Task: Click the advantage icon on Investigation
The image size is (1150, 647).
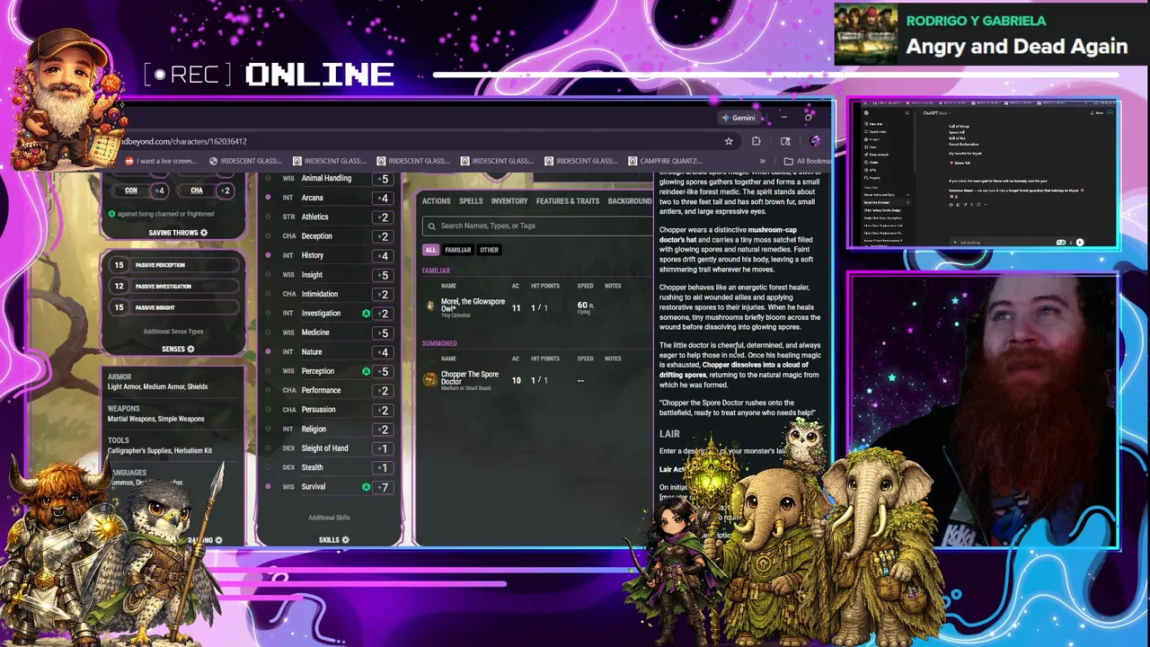Action: (366, 314)
